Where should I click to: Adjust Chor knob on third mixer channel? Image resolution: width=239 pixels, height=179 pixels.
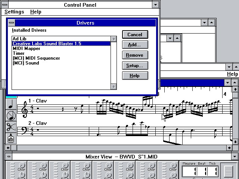tap(65, 165)
